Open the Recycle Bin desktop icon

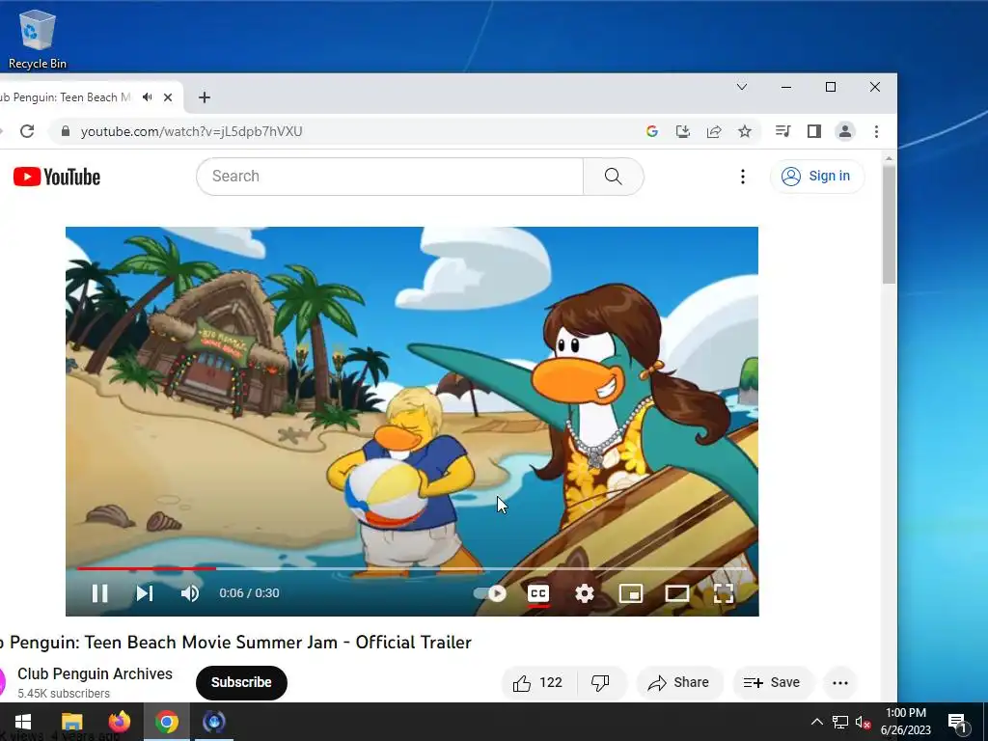pos(38,39)
